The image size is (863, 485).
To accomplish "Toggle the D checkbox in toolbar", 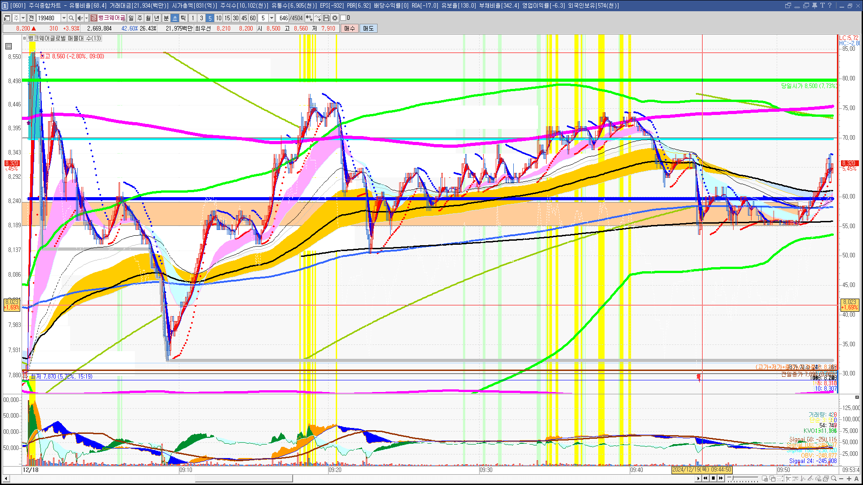I will point(343,18).
